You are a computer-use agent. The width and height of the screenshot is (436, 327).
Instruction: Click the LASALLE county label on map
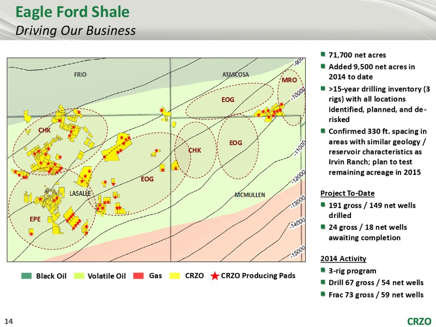click(80, 193)
